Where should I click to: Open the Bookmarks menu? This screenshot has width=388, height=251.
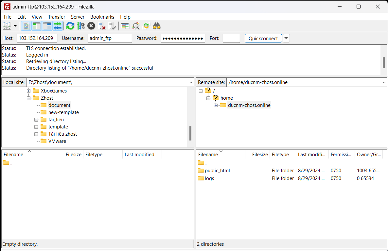tap(102, 17)
